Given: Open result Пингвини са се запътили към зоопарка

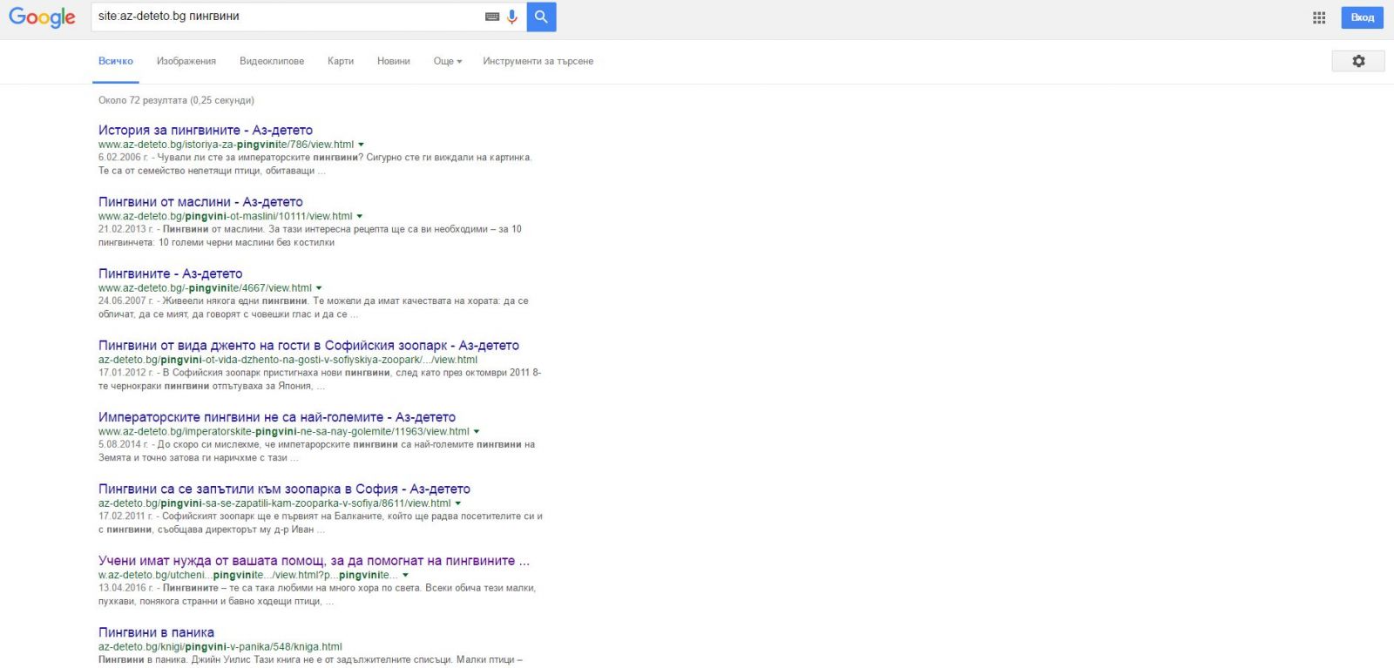Looking at the screenshot, I should (x=284, y=489).
